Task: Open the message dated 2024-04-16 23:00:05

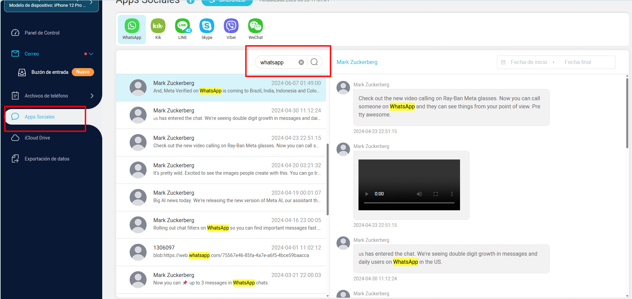Action: [221, 225]
